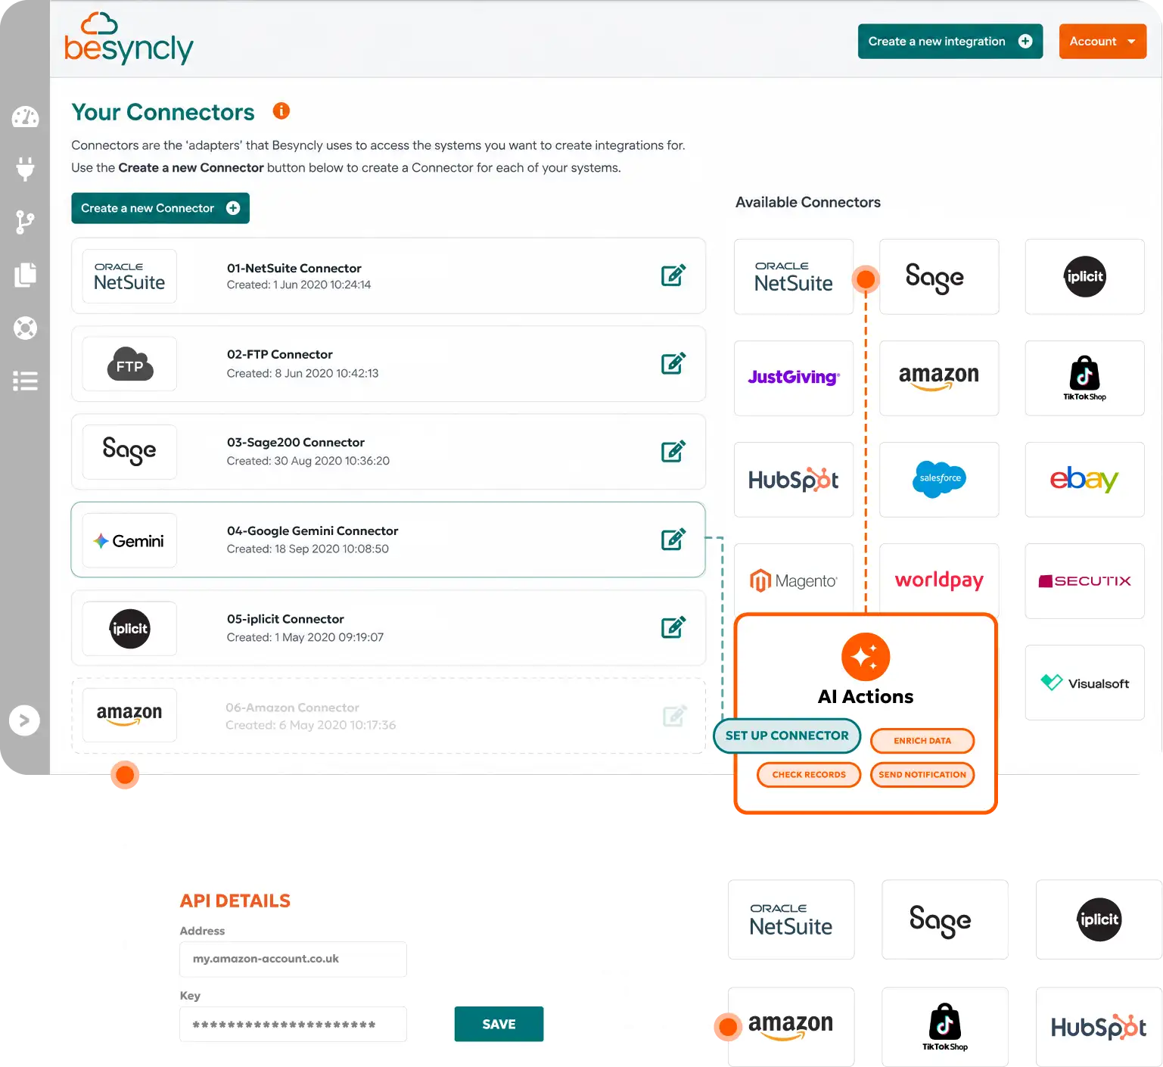Click Create a new integration button
This screenshot has width=1163, height=1067.
[x=950, y=41]
